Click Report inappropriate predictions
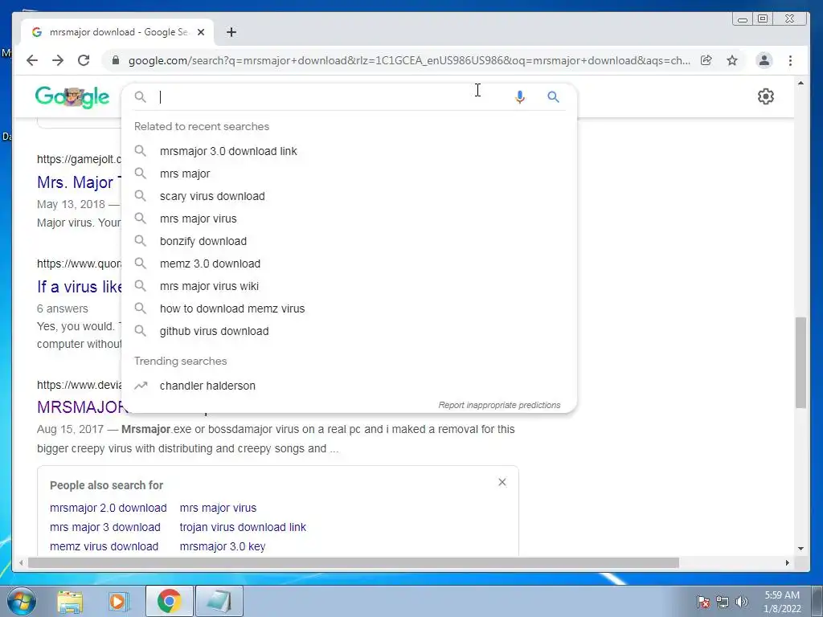823x617 pixels. (499, 405)
